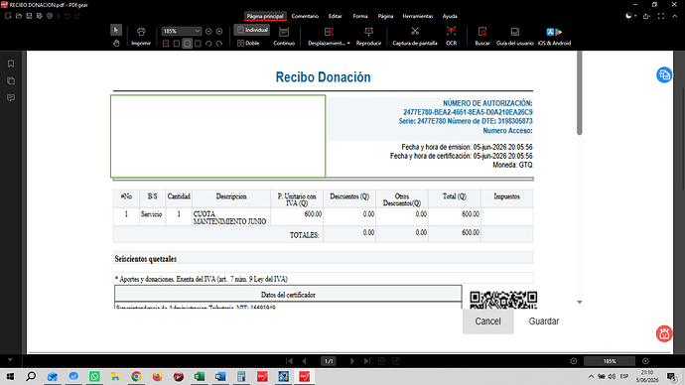This screenshot has width=685, height=385.
Task: Toggle Continuo scrolling mode
Action: (284, 36)
